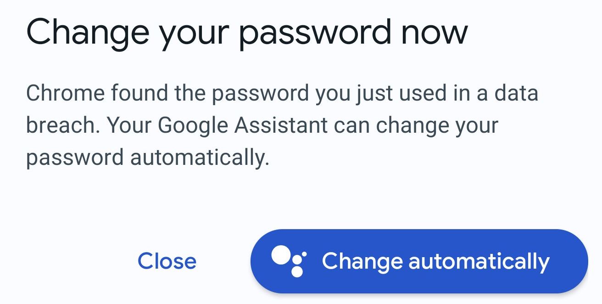Click the word "now" in the title
This screenshot has width=602, height=304.
[434, 32]
